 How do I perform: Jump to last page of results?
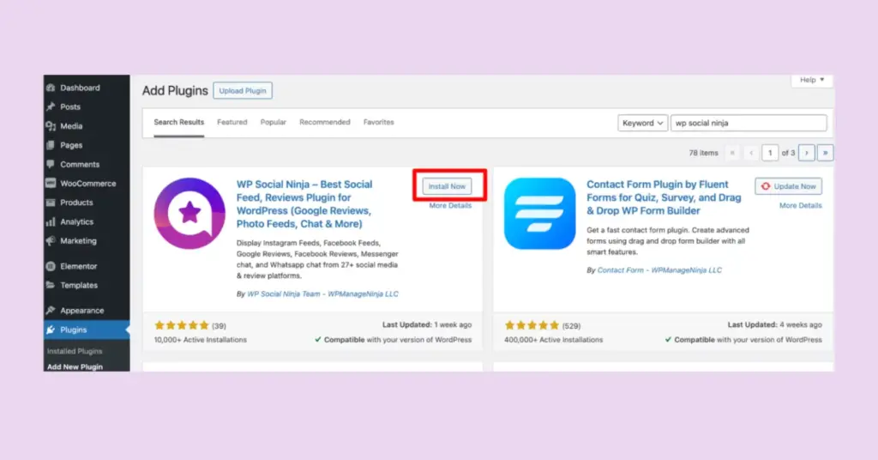tap(825, 153)
